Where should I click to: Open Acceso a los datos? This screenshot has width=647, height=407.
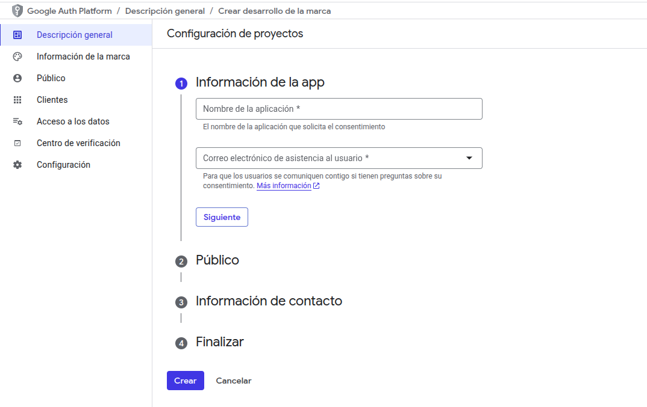77,121
